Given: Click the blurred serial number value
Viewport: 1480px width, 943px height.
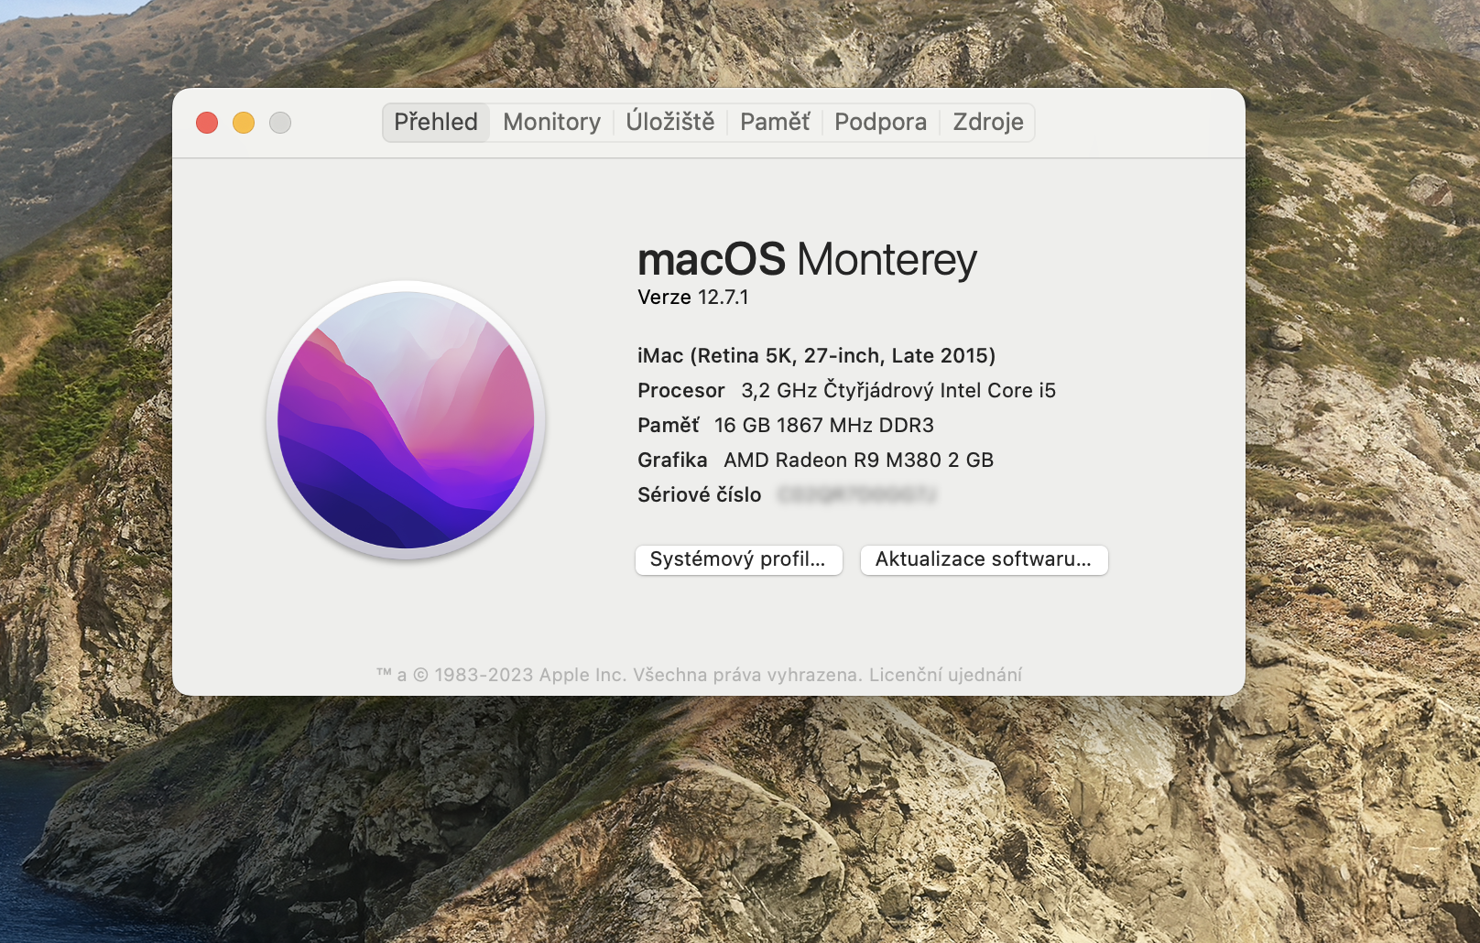Looking at the screenshot, I should point(857,494).
